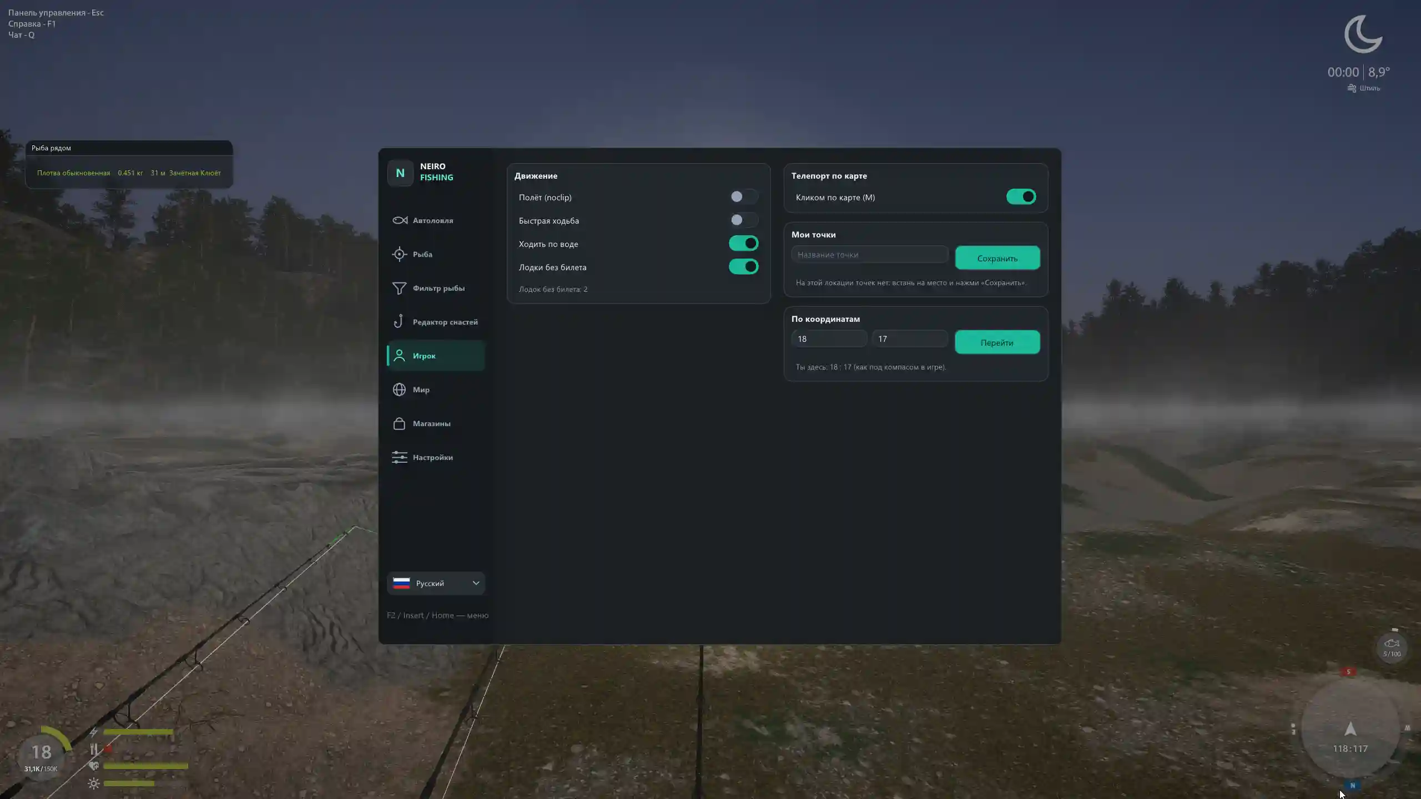This screenshot has height=799, width=1421.
Task: Click the coordinate field containing 17
Action: 910,338
